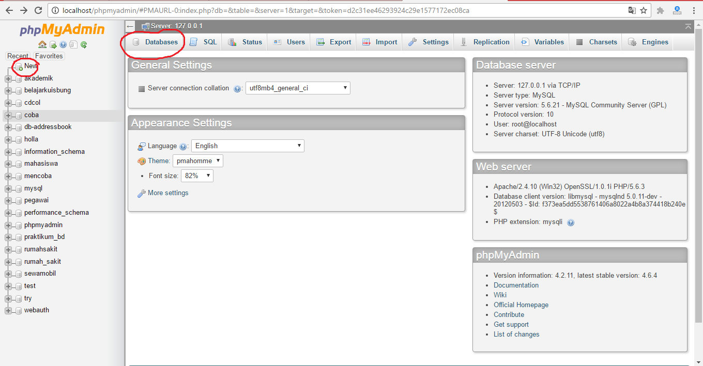Open the Chrome three-dot menu

693,10
